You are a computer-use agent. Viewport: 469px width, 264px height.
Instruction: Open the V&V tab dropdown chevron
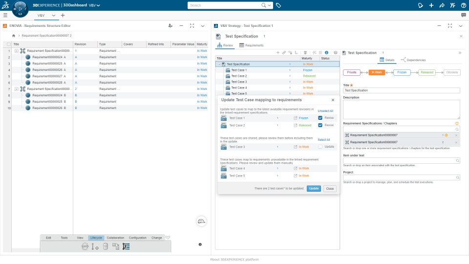53,15
